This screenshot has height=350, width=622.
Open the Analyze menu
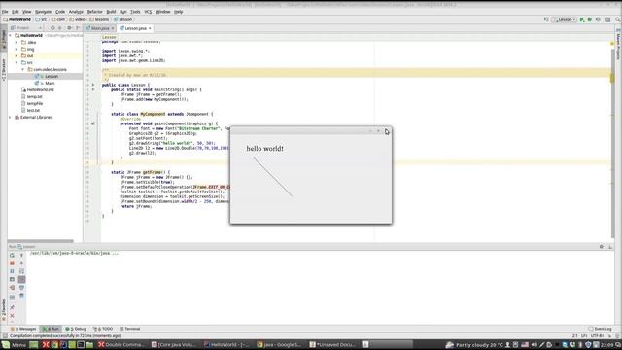pos(76,12)
